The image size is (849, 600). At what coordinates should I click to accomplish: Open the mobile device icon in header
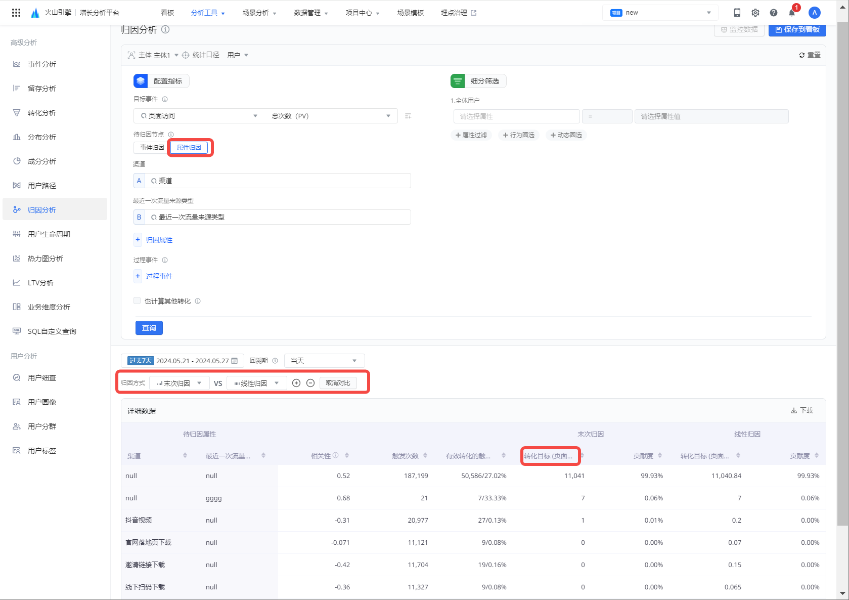[737, 13]
